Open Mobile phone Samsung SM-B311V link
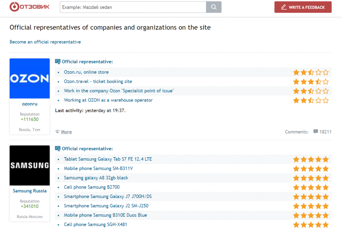Image resolution: width=341 pixels, height=229 pixels. point(98,169)
